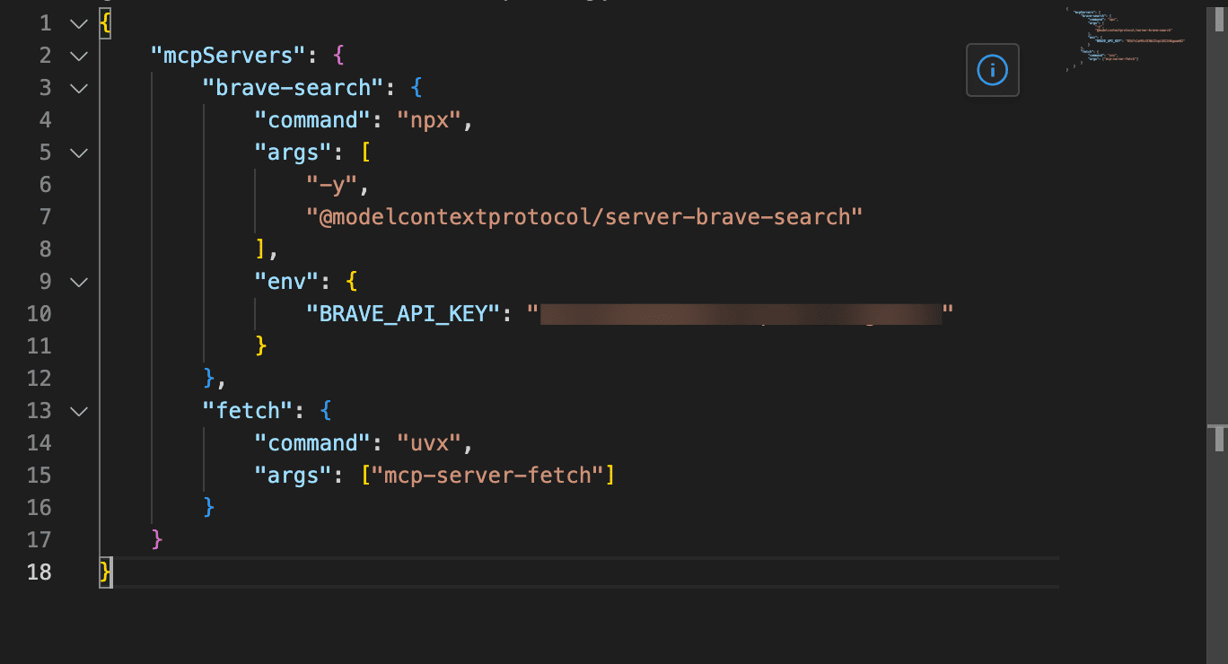1228x664 pixels.
Task: Click line number 10 in the gutter
Action: 39,314
